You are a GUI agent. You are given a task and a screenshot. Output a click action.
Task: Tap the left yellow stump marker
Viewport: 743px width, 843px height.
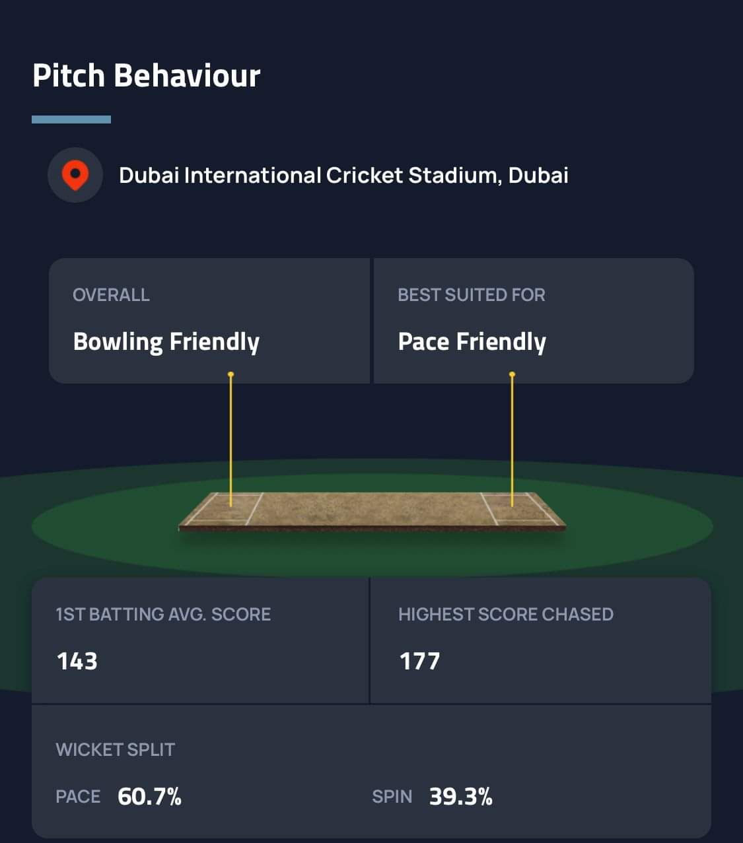point(230,439)
